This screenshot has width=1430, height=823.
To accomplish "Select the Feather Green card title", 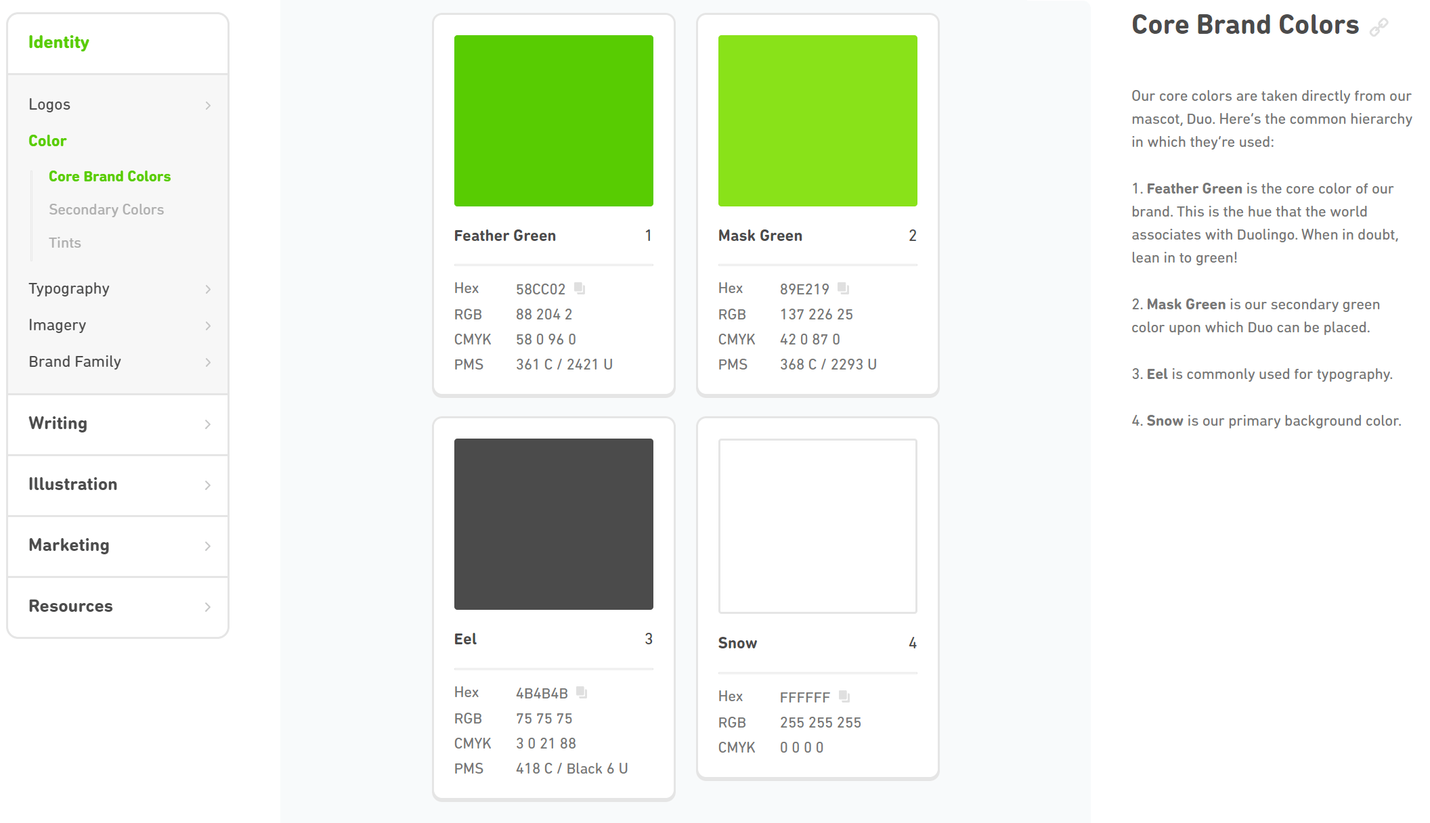I will (505, 236).
